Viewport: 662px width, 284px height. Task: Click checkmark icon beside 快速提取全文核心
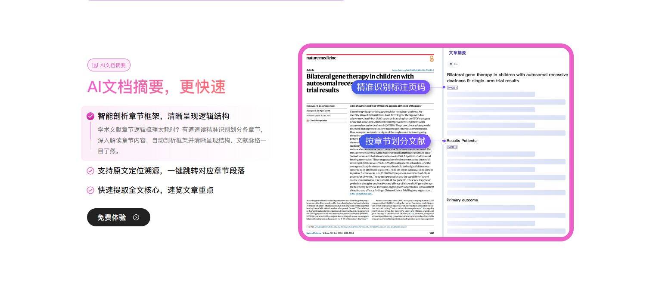tap(90, 190)
